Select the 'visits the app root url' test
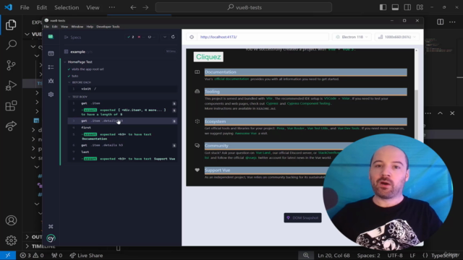 (88, 69)
